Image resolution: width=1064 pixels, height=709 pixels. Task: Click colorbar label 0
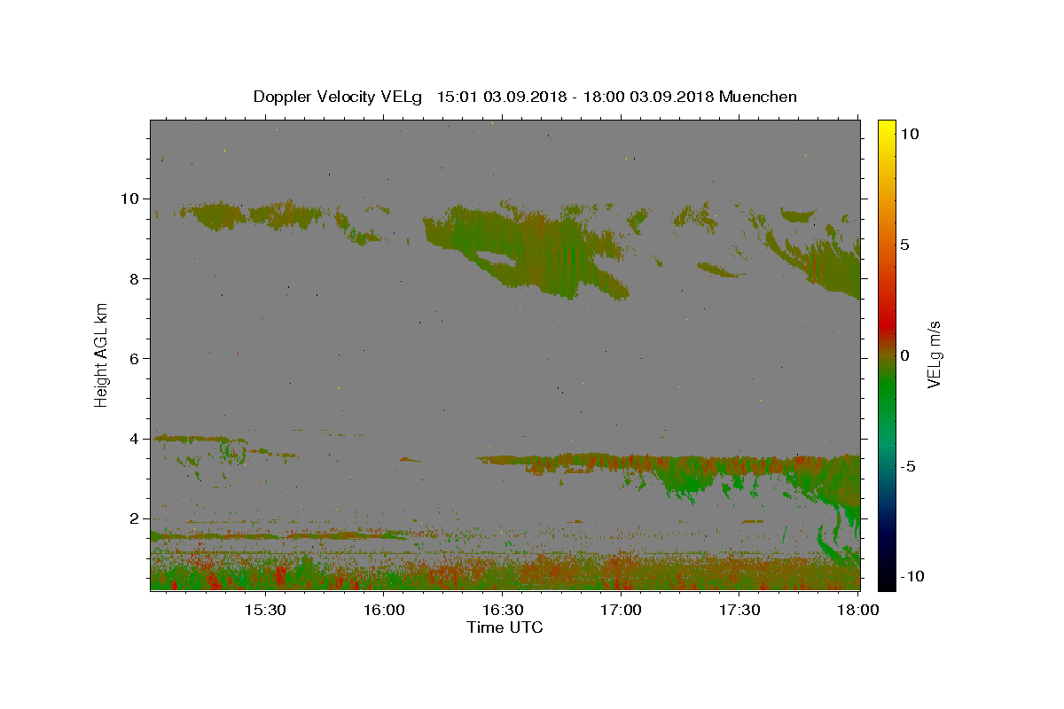click(x=904, y=355)
